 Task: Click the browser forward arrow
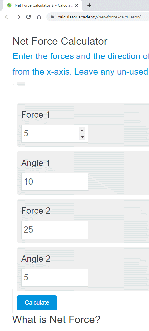tap(18, 17)
